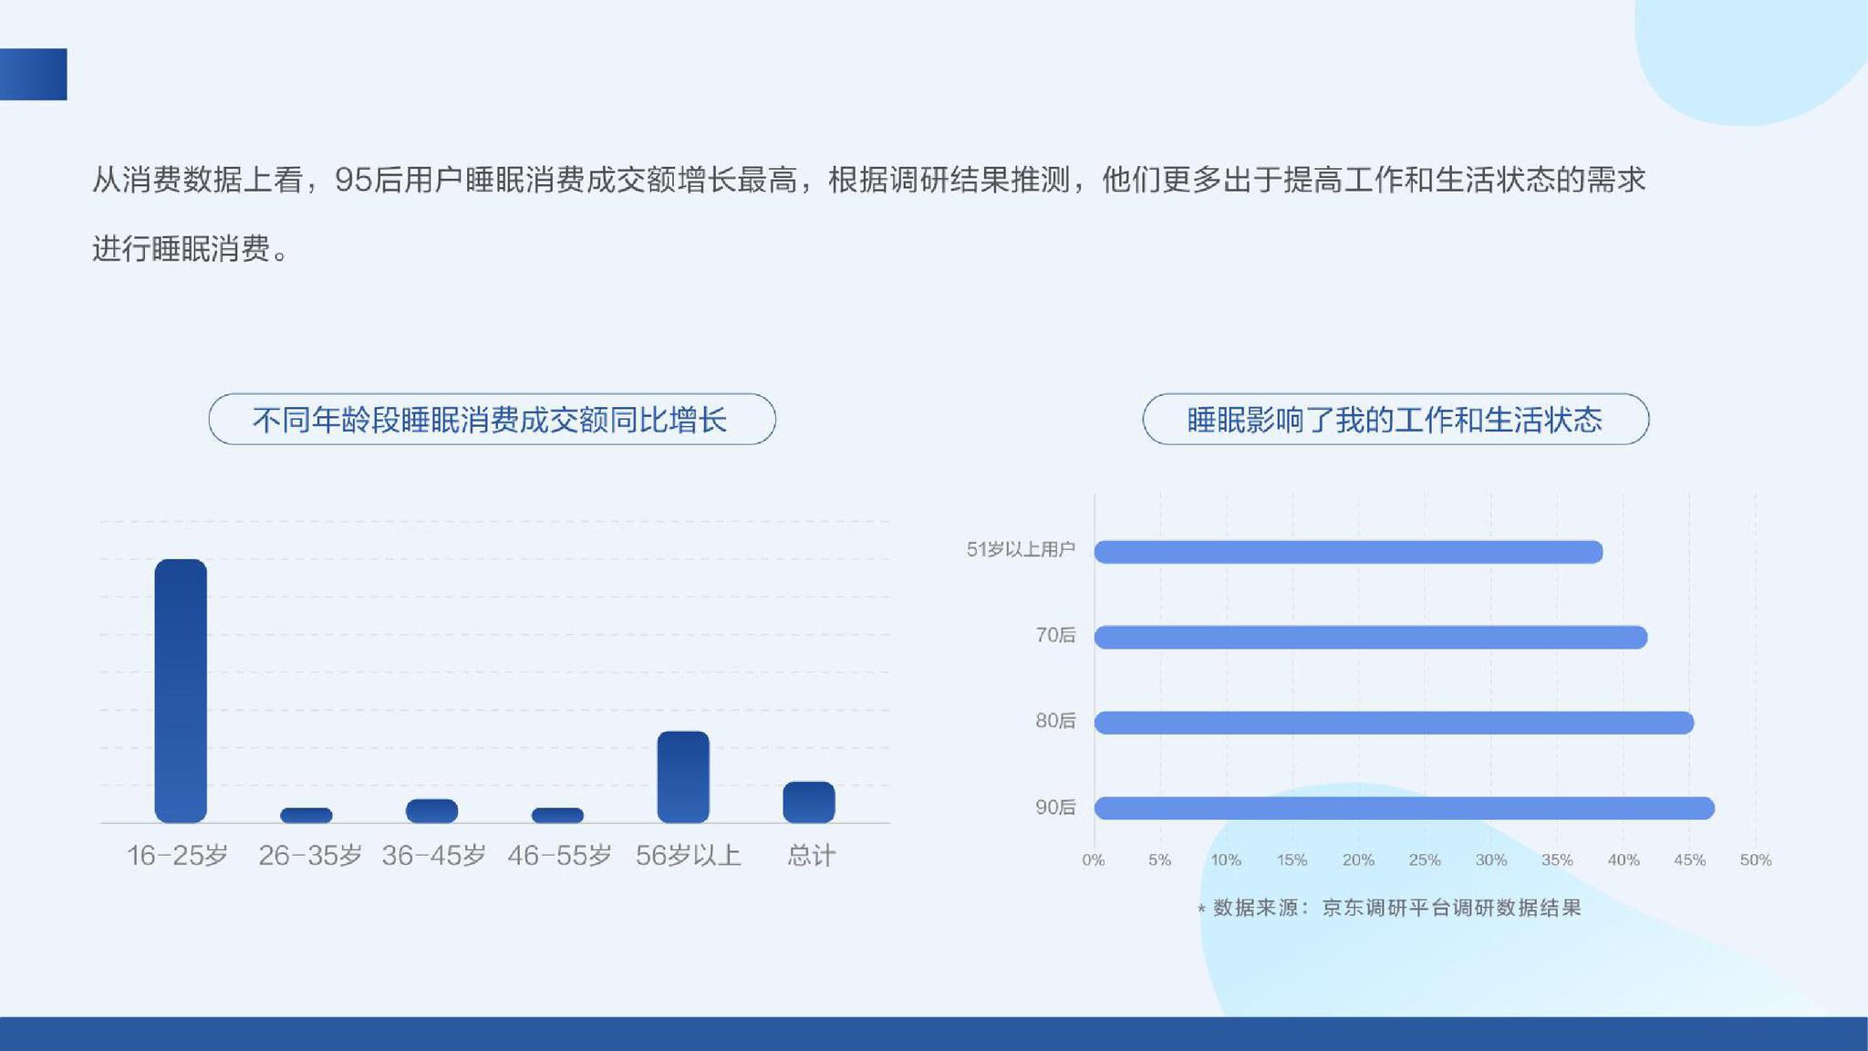Click the chart title 不同年龄段睡眠消费成交额同比增长
This screenshot has height=1051, width=1868.
click(x=492, y=420)
